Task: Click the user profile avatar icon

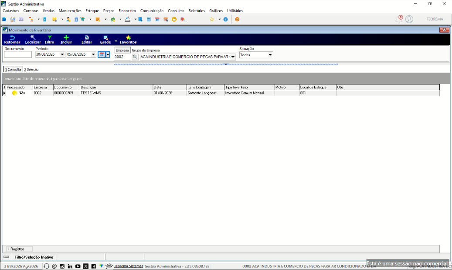Action: [409, 19]
